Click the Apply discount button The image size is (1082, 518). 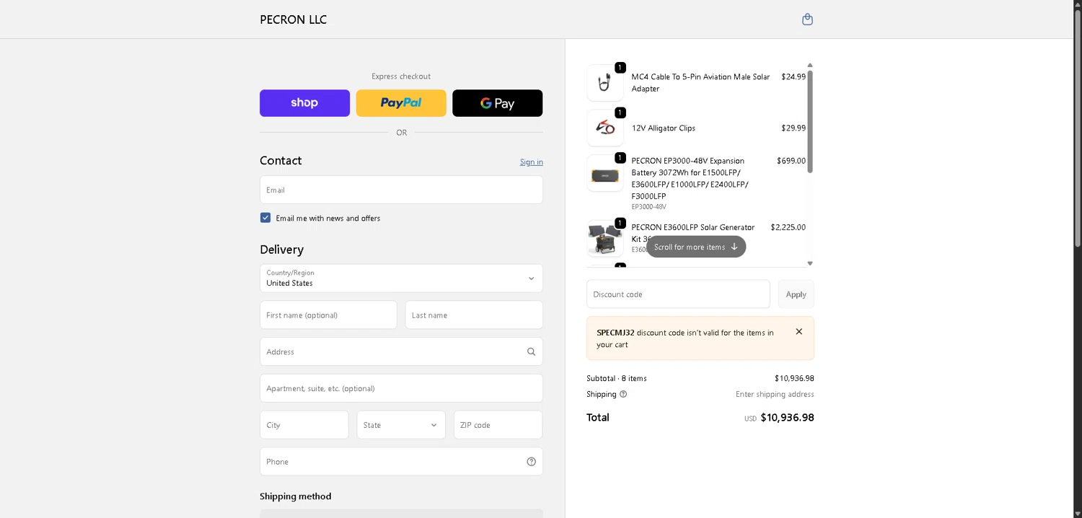(796, 294)
